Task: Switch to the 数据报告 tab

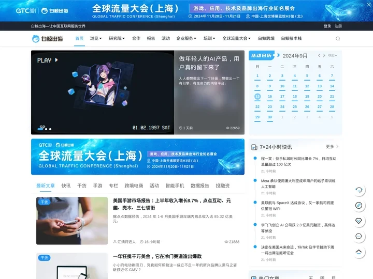Action: click(x=200, y=185)
